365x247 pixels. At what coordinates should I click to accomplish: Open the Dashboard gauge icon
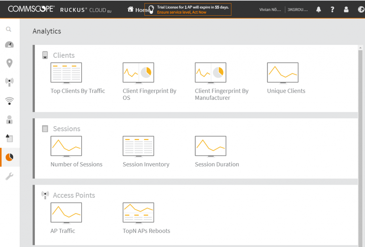(9, 45)
